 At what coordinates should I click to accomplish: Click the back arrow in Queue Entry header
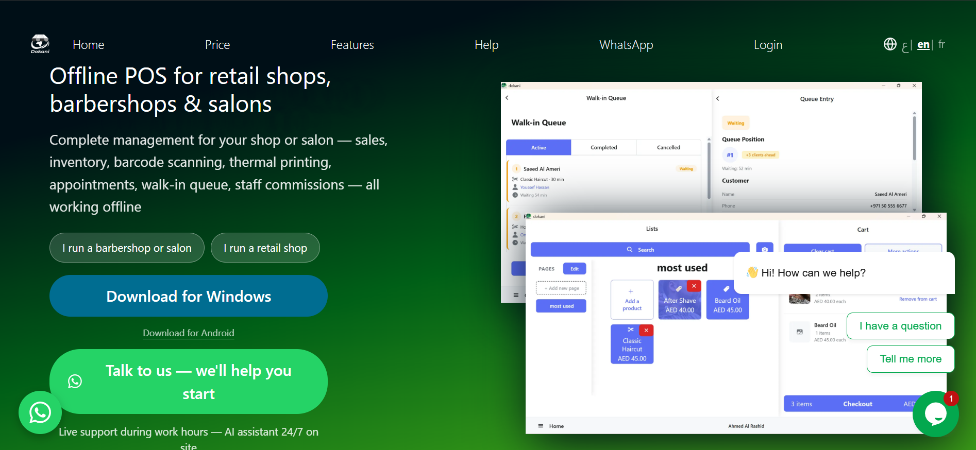tap(717, 98)
